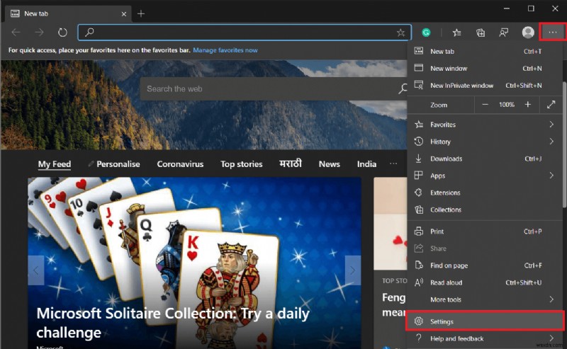This screenshot has height=349, width=567.
Task: Switch to the News feed tab
Action: pos(329,164)
